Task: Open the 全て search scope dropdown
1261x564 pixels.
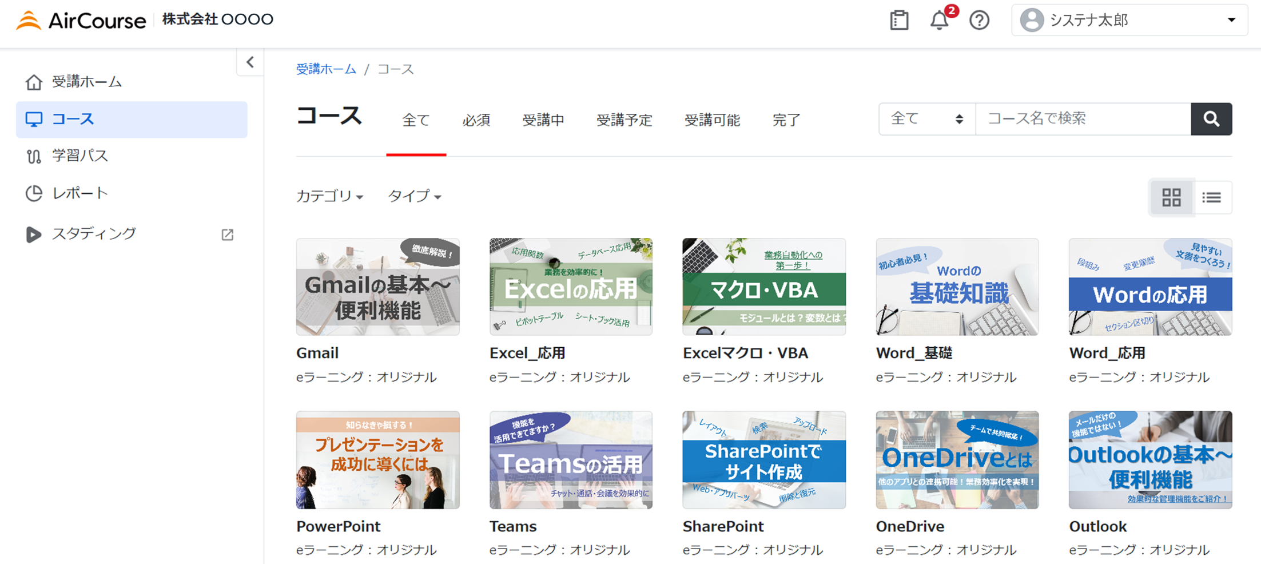Action: 927,119
